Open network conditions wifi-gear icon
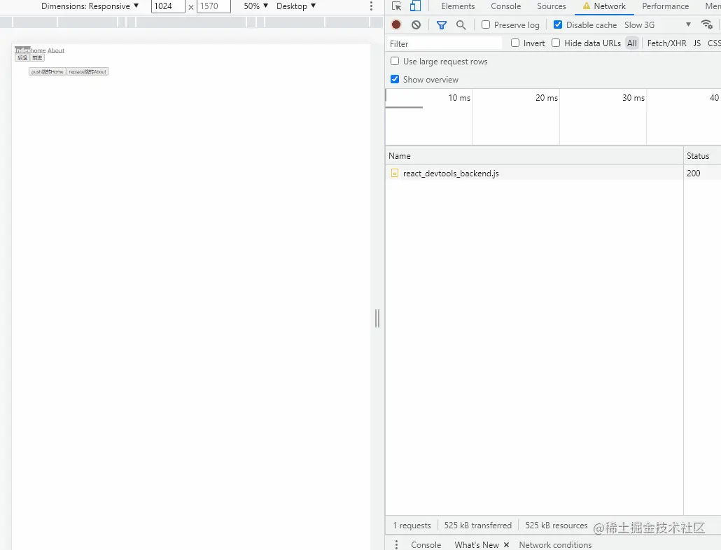Image resolution: width=721 pixels, height=550 pixels. pos(707,24)
